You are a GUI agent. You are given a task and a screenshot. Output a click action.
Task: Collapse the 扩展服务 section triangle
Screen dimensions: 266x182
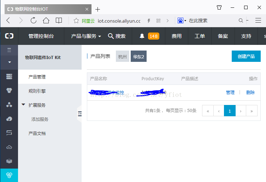click(x=23, y=105)
